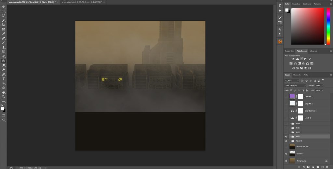
Task: Select the Magic Wand tool
Action: coord(3,20)
